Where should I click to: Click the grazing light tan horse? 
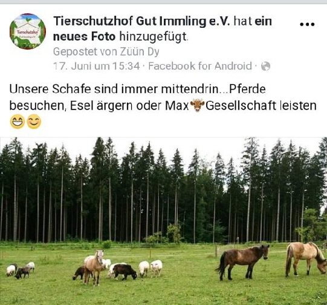coord(306,259)
